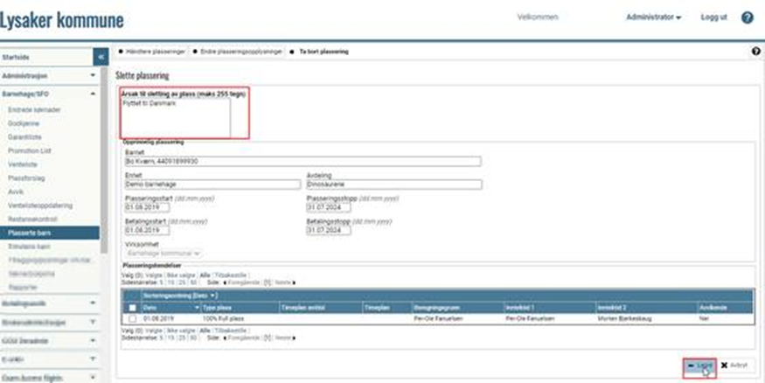This screenshot has height=383, width=765.
Task: Open the Håndtere plasseringer breadcrumb tab
Action: point(152,52)
